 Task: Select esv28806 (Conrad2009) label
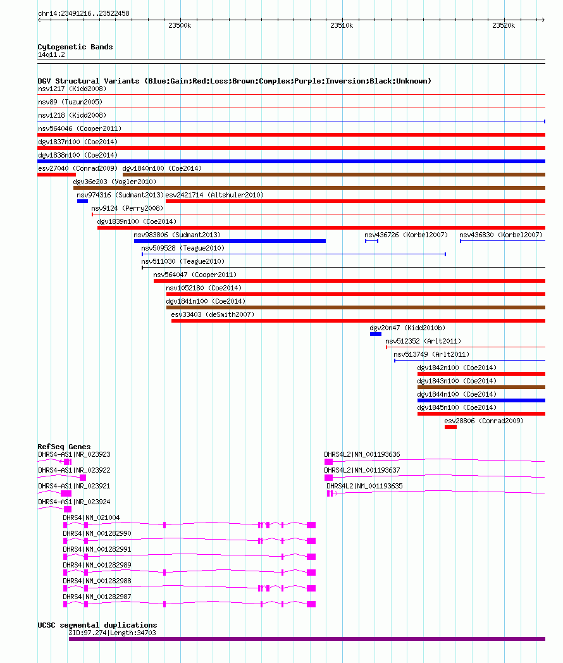(x=484, y=421)
